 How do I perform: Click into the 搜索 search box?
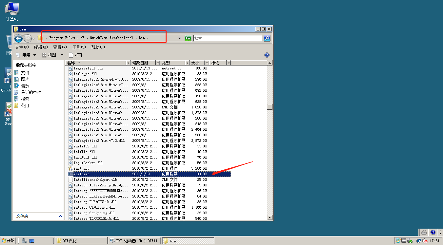pyautogui.click(x=228, y=38)
